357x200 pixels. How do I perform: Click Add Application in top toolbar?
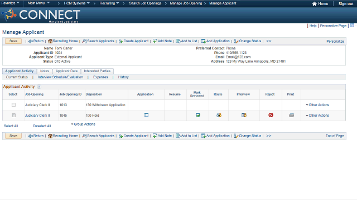215,41
